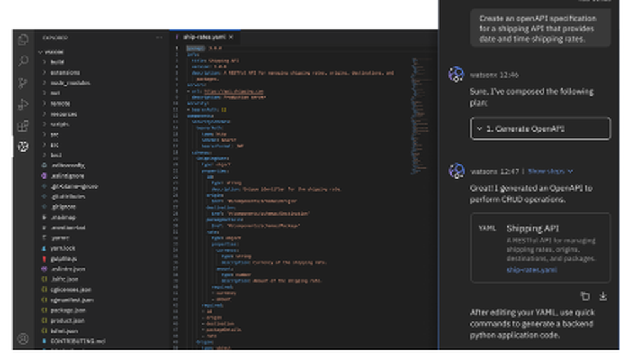This screenshot has width=628, height=364.
Task: Click the https URL in servers section
Action: click(234, 91)
